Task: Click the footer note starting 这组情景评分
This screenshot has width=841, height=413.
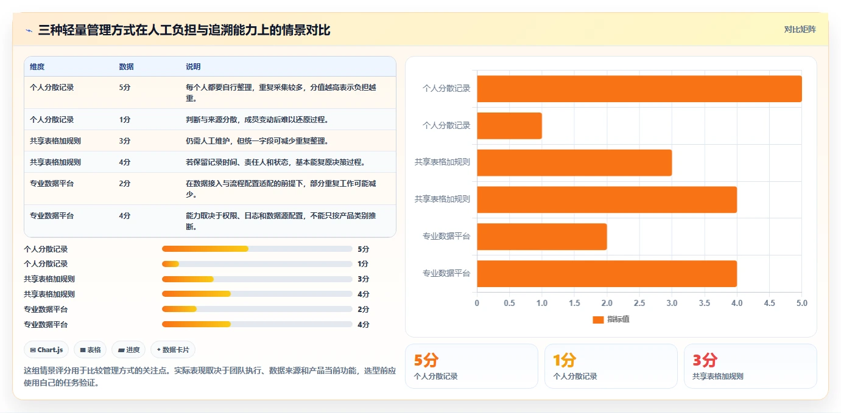Action: tap(209, 377)
